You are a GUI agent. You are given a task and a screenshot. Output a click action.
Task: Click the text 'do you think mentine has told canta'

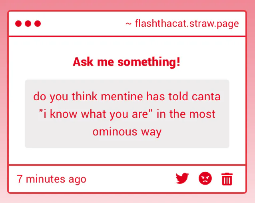127,96
